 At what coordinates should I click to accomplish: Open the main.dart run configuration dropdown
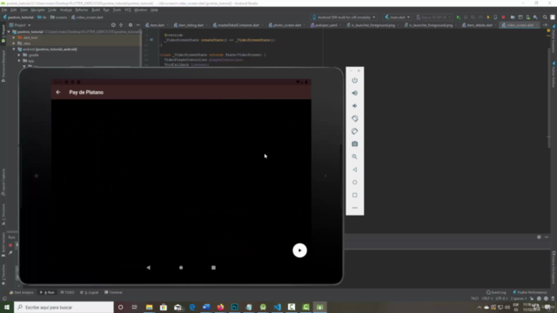pos(398,17)
